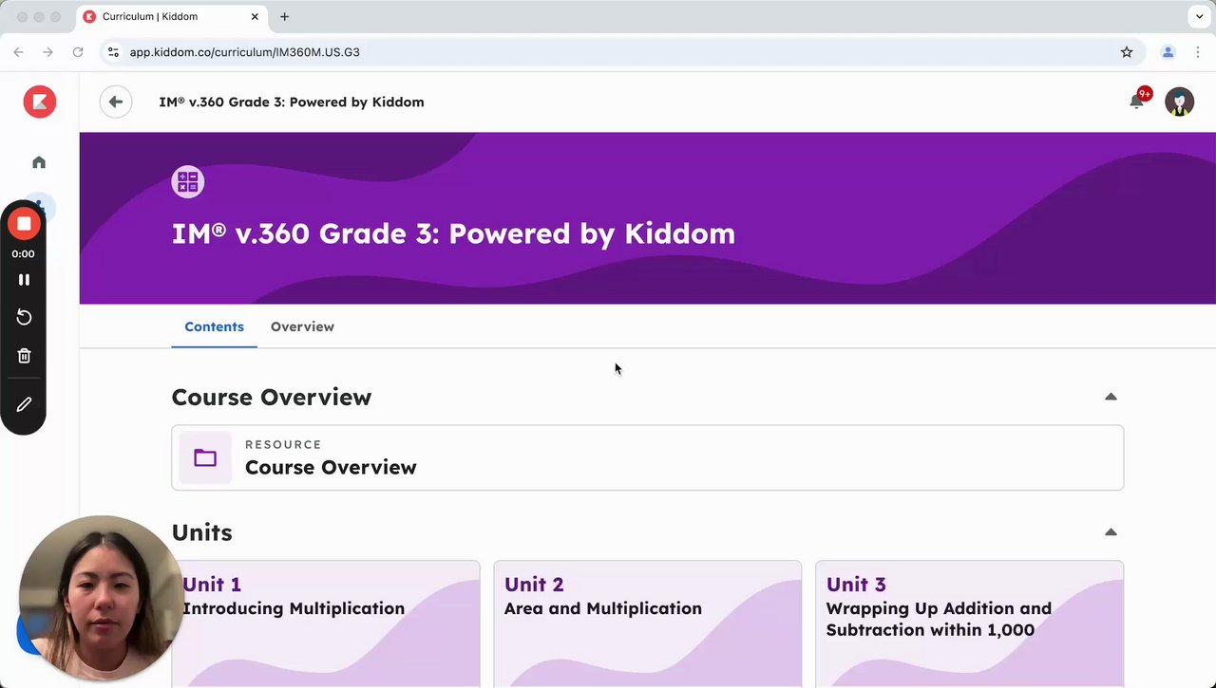Click the large purple banner course title

[453, 233]
